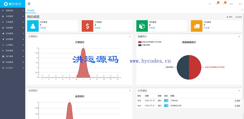This screenshot has width=244, height=119.
Task: Expand the 用户管理 sidebar arrow
Action: (23, 57)
